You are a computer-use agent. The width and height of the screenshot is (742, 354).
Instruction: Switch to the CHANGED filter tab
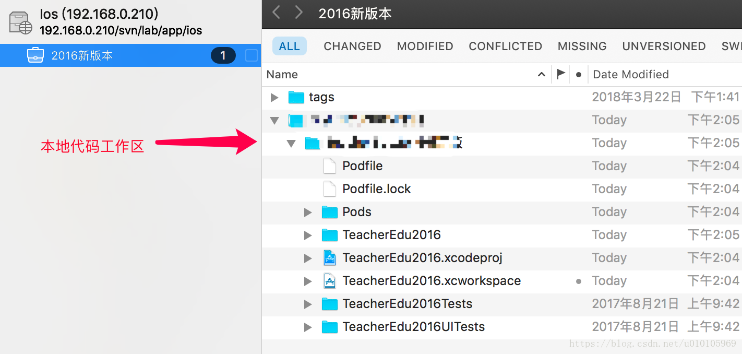pyautogui.click(x=352, y=46)
